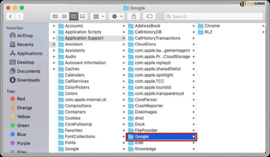Image resolution: width=270 pixels, height=157 pixels.
Task: Expand arrow next to com.apple.TCC
Action: coord(194,81)
